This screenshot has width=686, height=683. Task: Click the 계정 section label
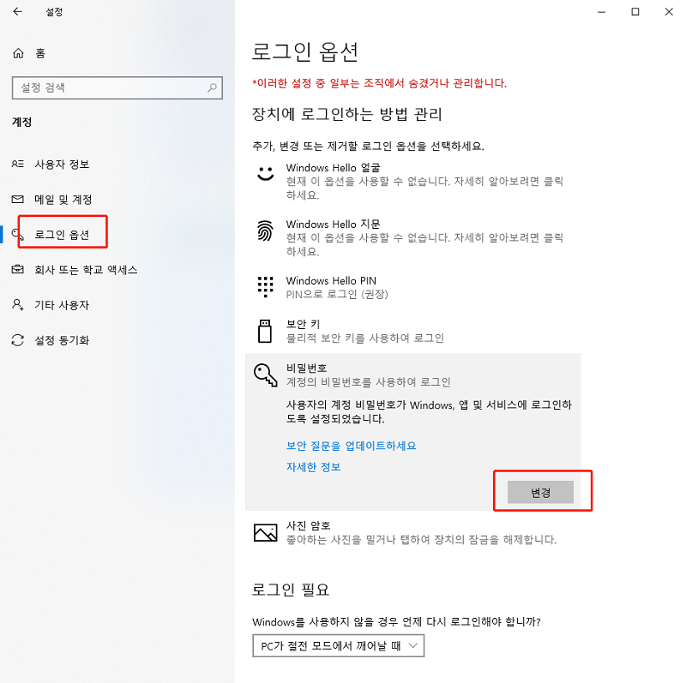point(22,122)
